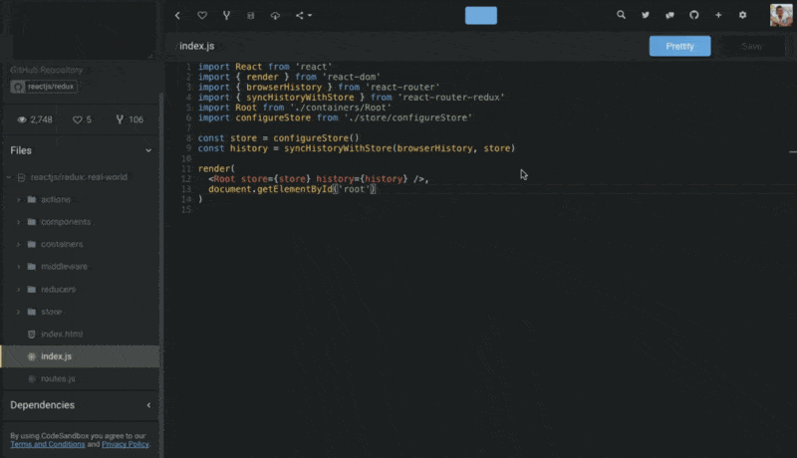Click the 'GitHub Repository' label
Screen dimensions: 797x458
[x=46, y=70]
